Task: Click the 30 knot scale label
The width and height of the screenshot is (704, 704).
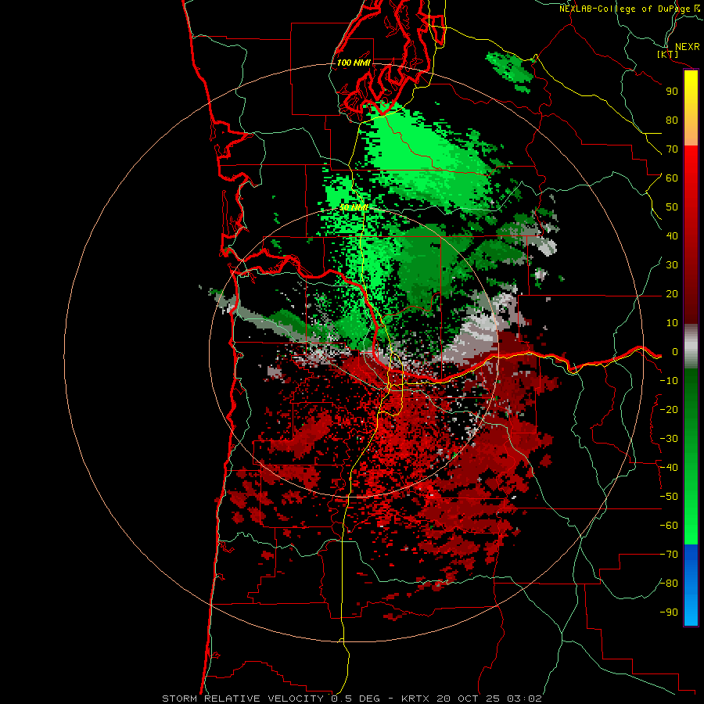Action: pyautogui.click(x=672, y=265)
